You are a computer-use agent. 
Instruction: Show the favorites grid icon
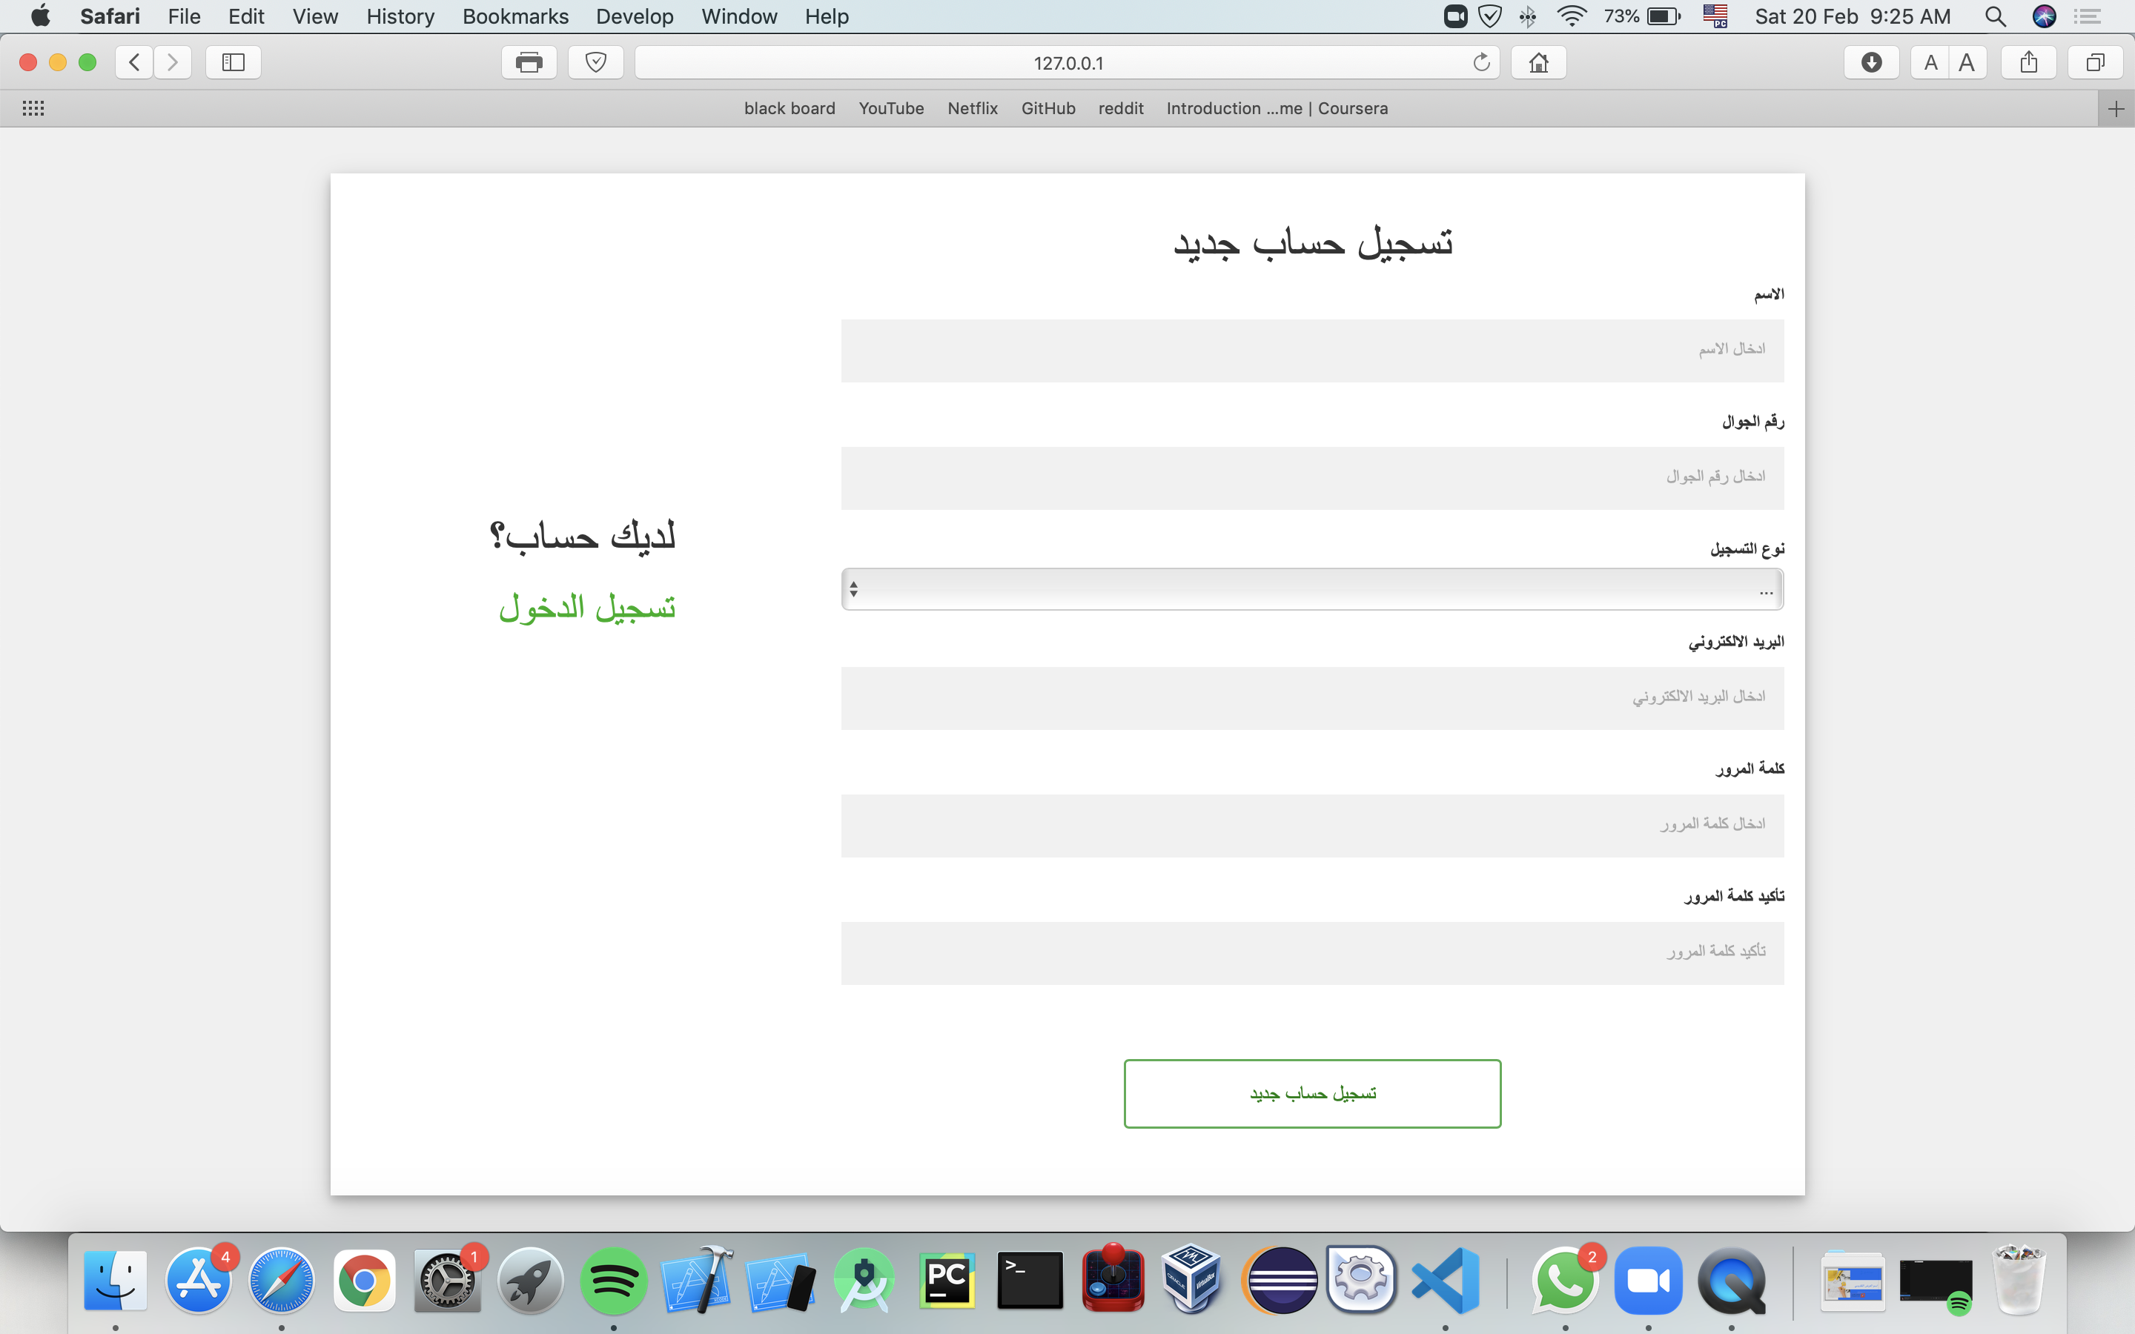pyautogui.click(x=33, y=108)
